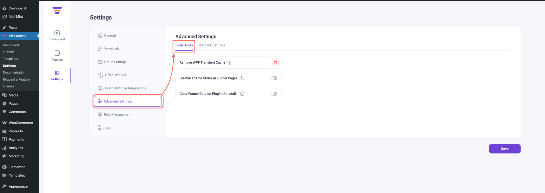Image resolution: width=545 pixels, height=193 pixels.
Task: Click the Logs file icon
Action: coord(100,128)
